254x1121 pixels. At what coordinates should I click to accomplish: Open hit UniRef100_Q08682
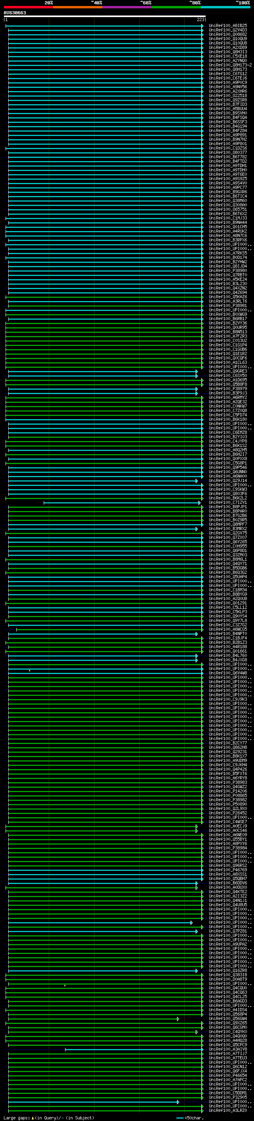228,34
